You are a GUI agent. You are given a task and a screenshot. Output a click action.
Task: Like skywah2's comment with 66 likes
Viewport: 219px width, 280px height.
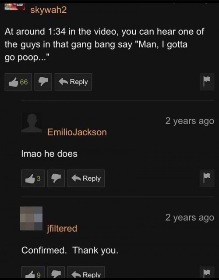click(18, 82)
